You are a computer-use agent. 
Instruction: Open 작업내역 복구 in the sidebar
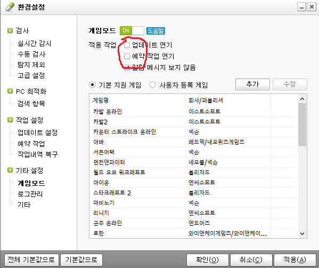tap(38, 154)
